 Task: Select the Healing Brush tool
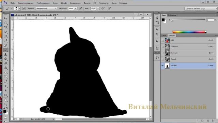coord(5,45)
